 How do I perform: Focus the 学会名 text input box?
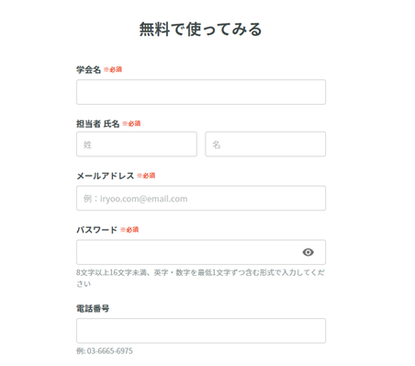click(x=201, y=92)
